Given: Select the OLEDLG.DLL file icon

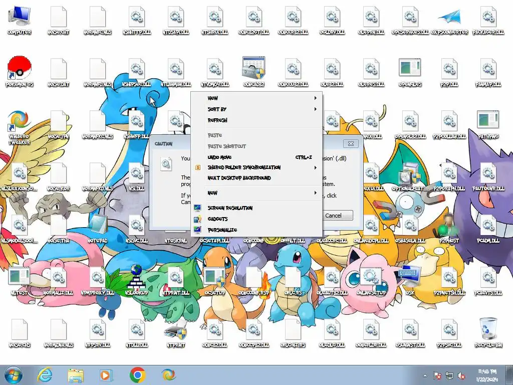Looking at the screenshot, I should pos(332,333).
